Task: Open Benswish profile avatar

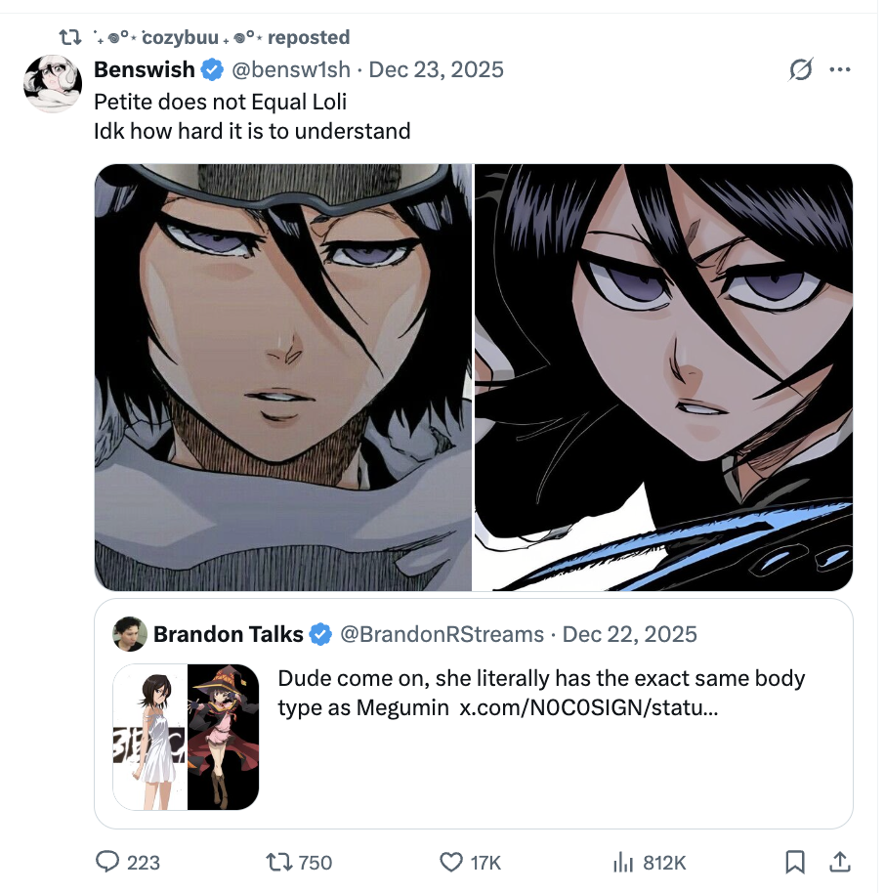Action: [51, 84]
